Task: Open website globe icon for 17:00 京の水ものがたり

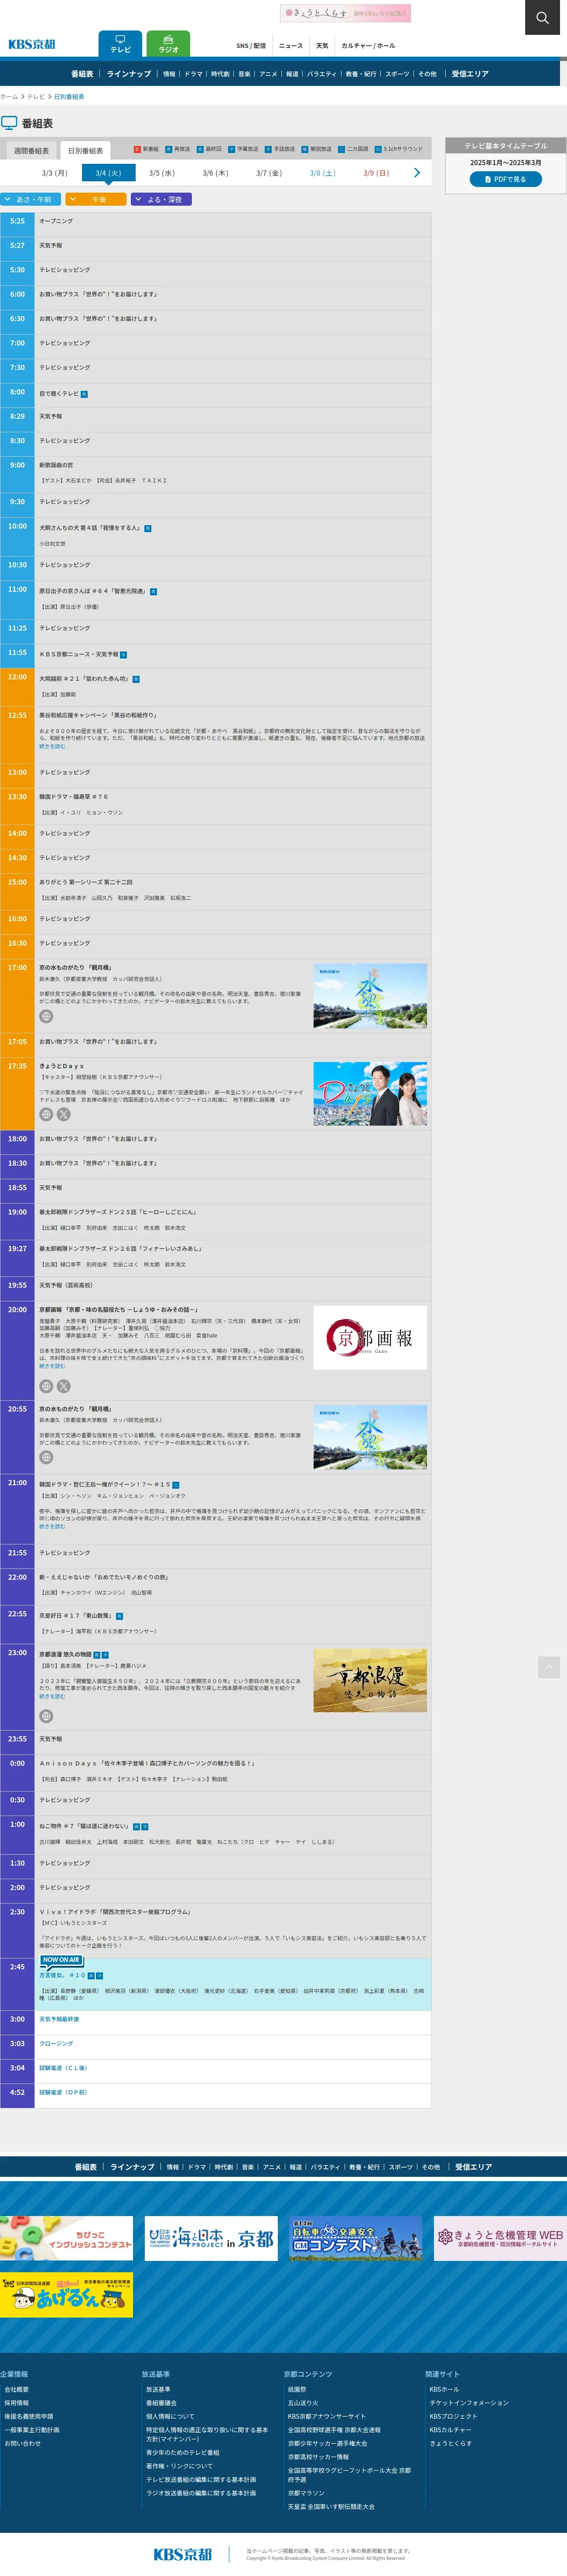Action: pos(46,1016)
